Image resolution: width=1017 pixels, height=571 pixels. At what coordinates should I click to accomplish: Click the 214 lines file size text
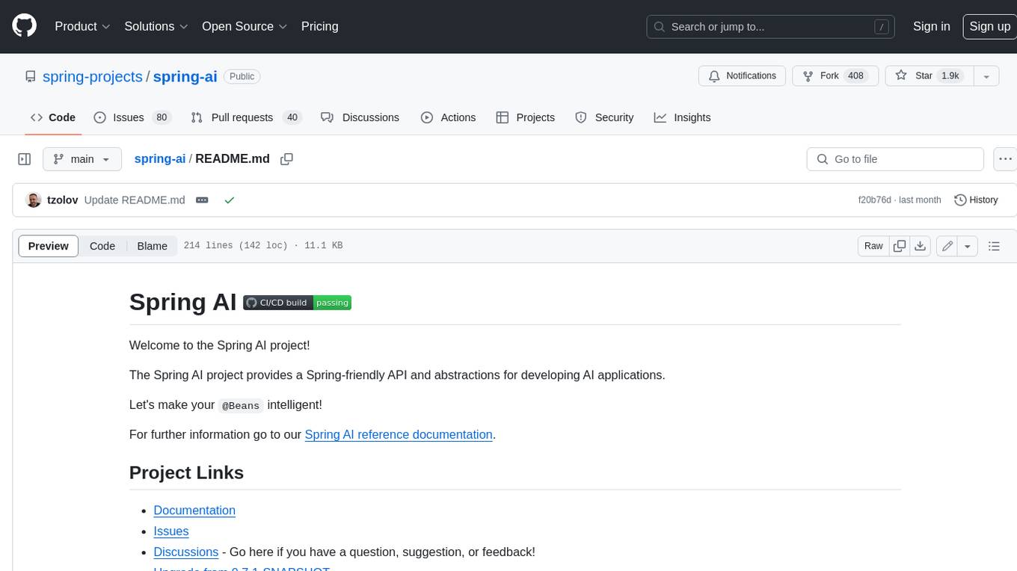tap(263, 246)
